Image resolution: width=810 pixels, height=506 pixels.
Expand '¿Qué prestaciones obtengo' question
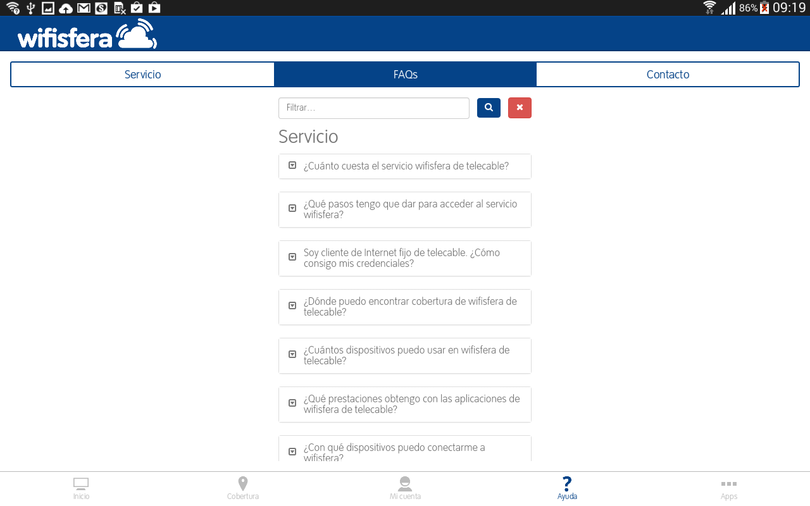click(405, 404)
